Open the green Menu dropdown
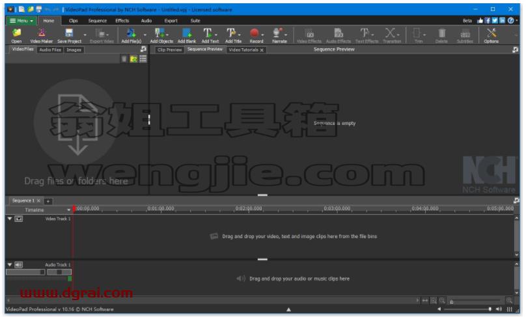 (21, 21)
